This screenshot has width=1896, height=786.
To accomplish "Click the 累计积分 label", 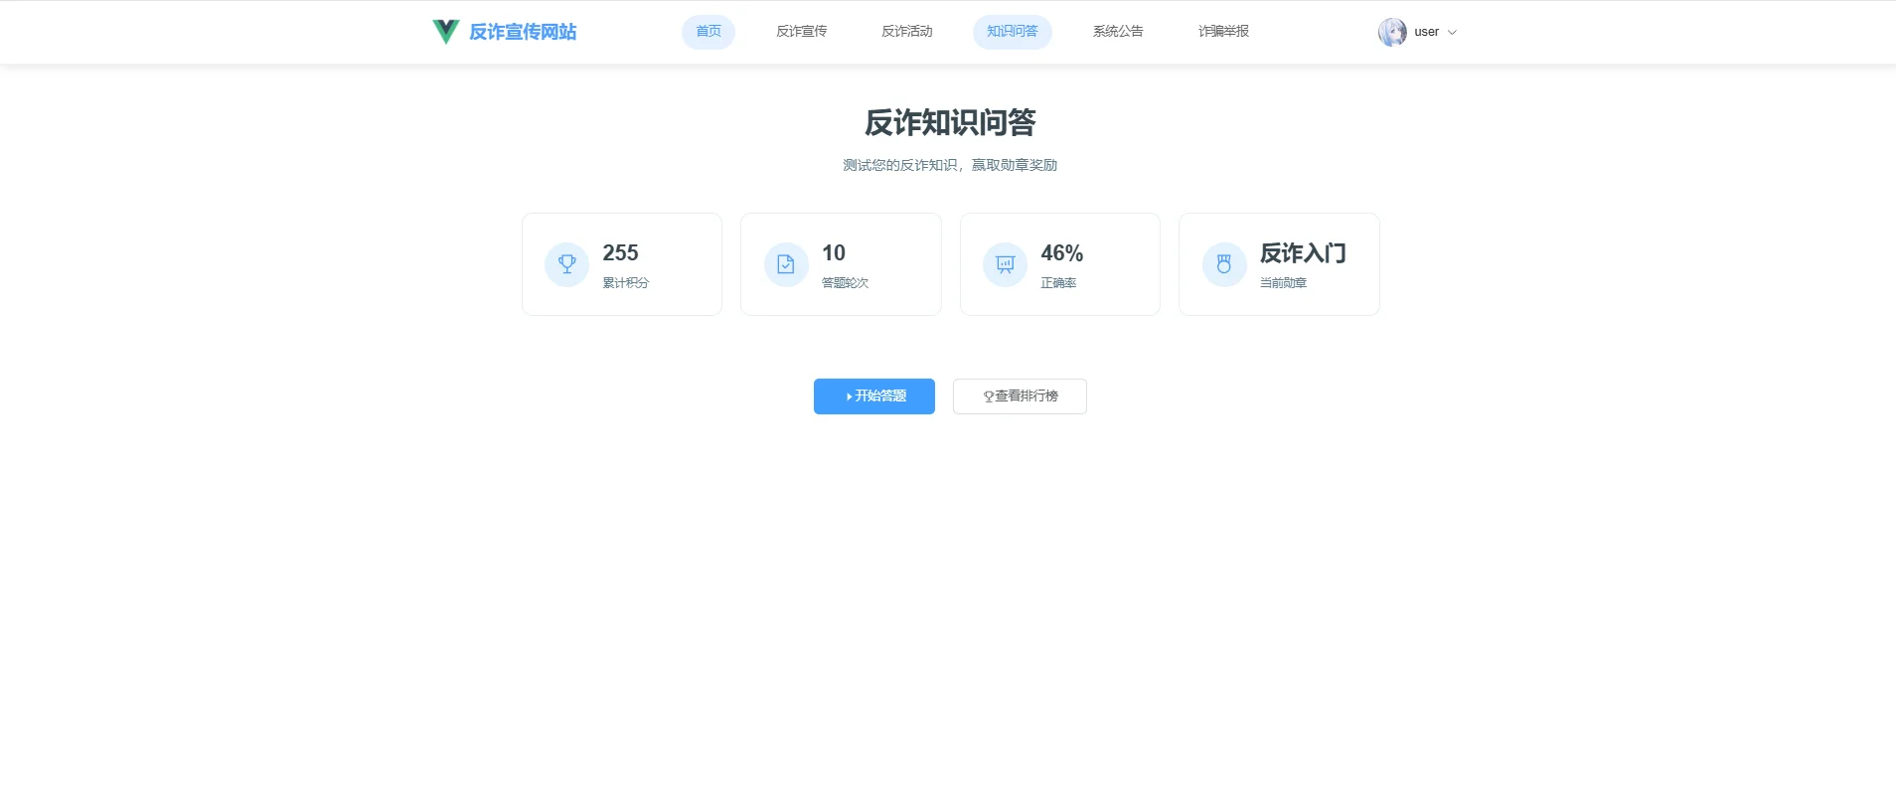I will [x=625, y=283].
